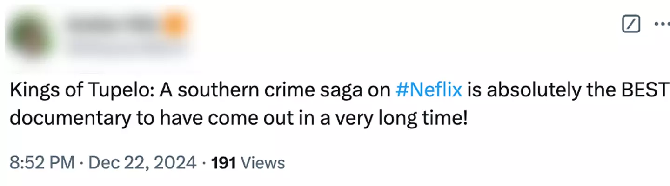Viewport: 670px width, 186px height.
Task: Click the Grok slash icon
Action: [631, 24]
